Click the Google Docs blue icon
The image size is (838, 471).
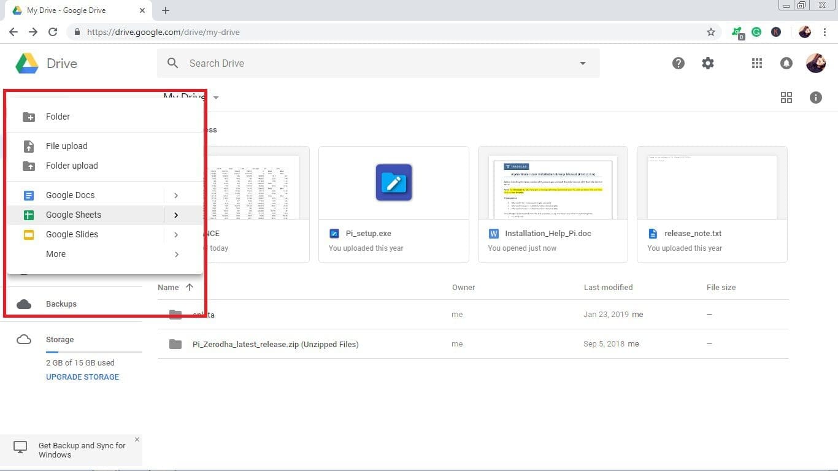pyautogui.click(x=29, y=195)
